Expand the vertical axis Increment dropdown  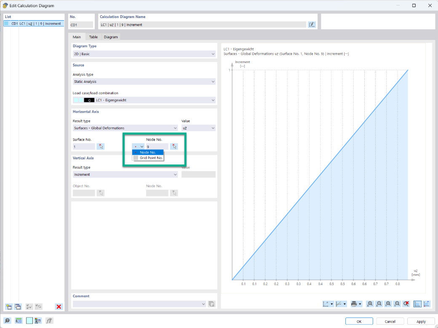[125, 175]
